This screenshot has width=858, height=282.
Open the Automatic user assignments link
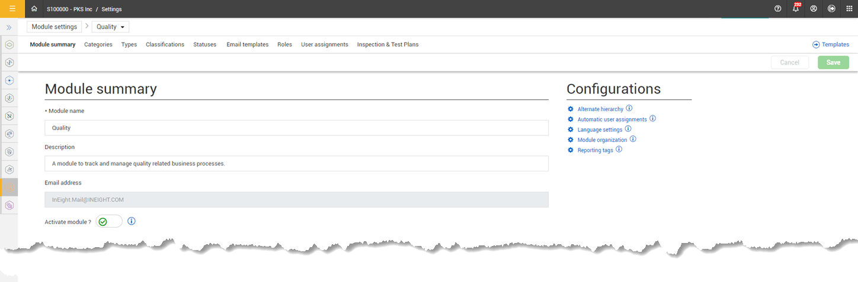pos(612,119)
